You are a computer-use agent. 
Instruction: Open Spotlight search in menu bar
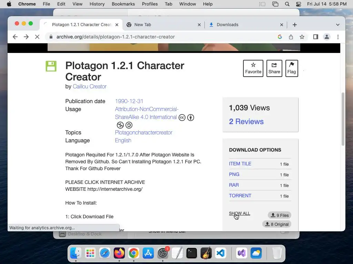(x=287, y=4)
